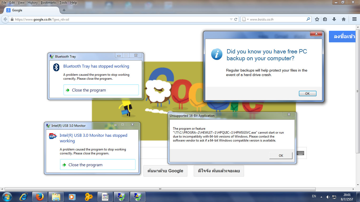Reload the page with the refresh icon

coord(236,19)
